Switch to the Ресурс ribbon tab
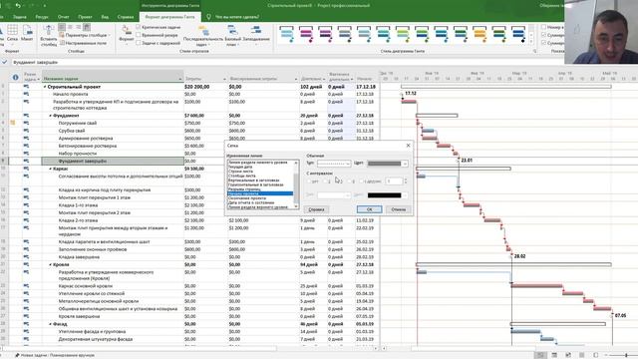The image size is (638, 359). click(42, 17)
